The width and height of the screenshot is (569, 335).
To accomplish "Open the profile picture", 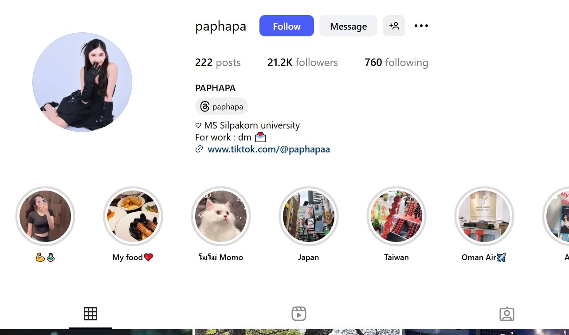I will pos(82,82).
